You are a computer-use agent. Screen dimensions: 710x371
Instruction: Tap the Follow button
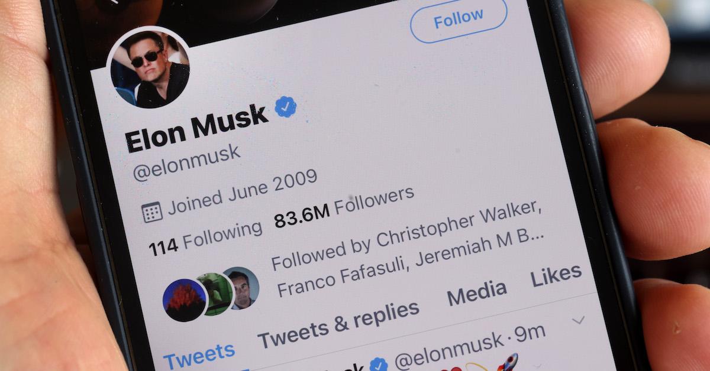click(x=459, y=20)
